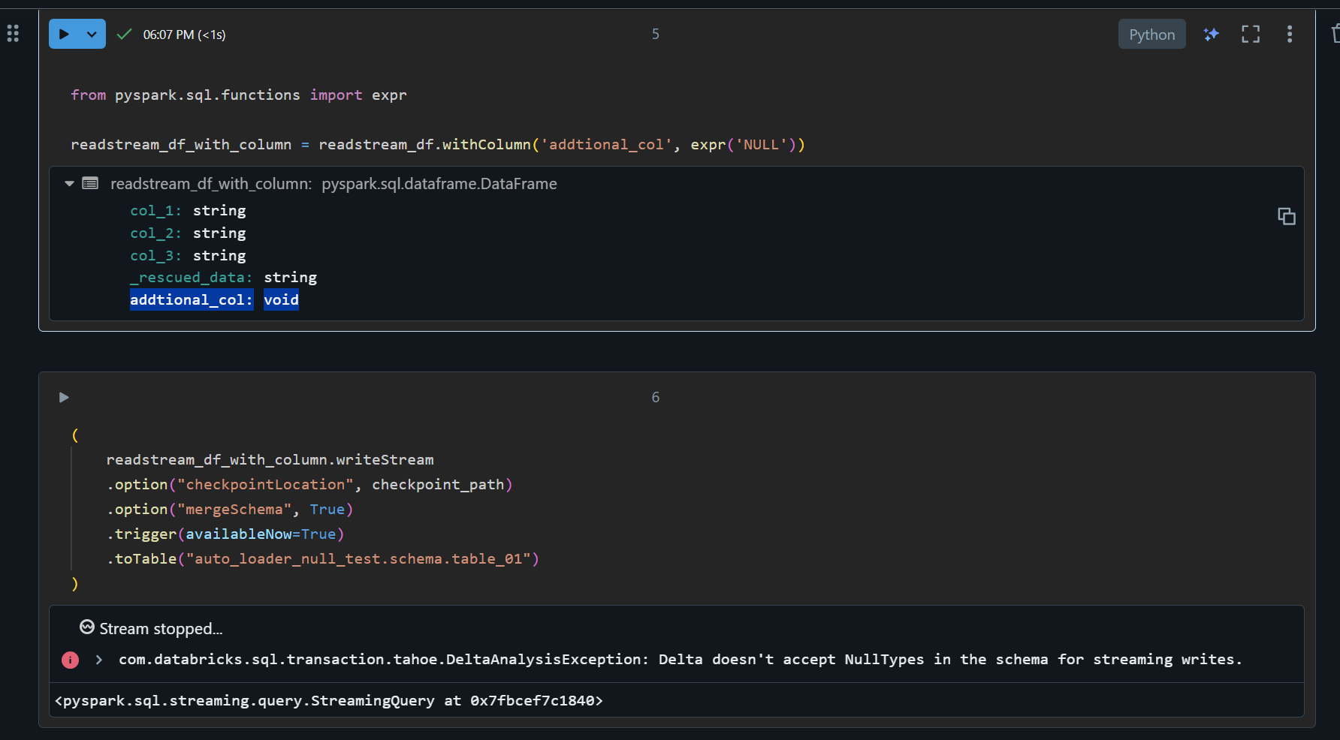
Task: Run cell 6 with its play icon
Action: click(x=64, y=397)
